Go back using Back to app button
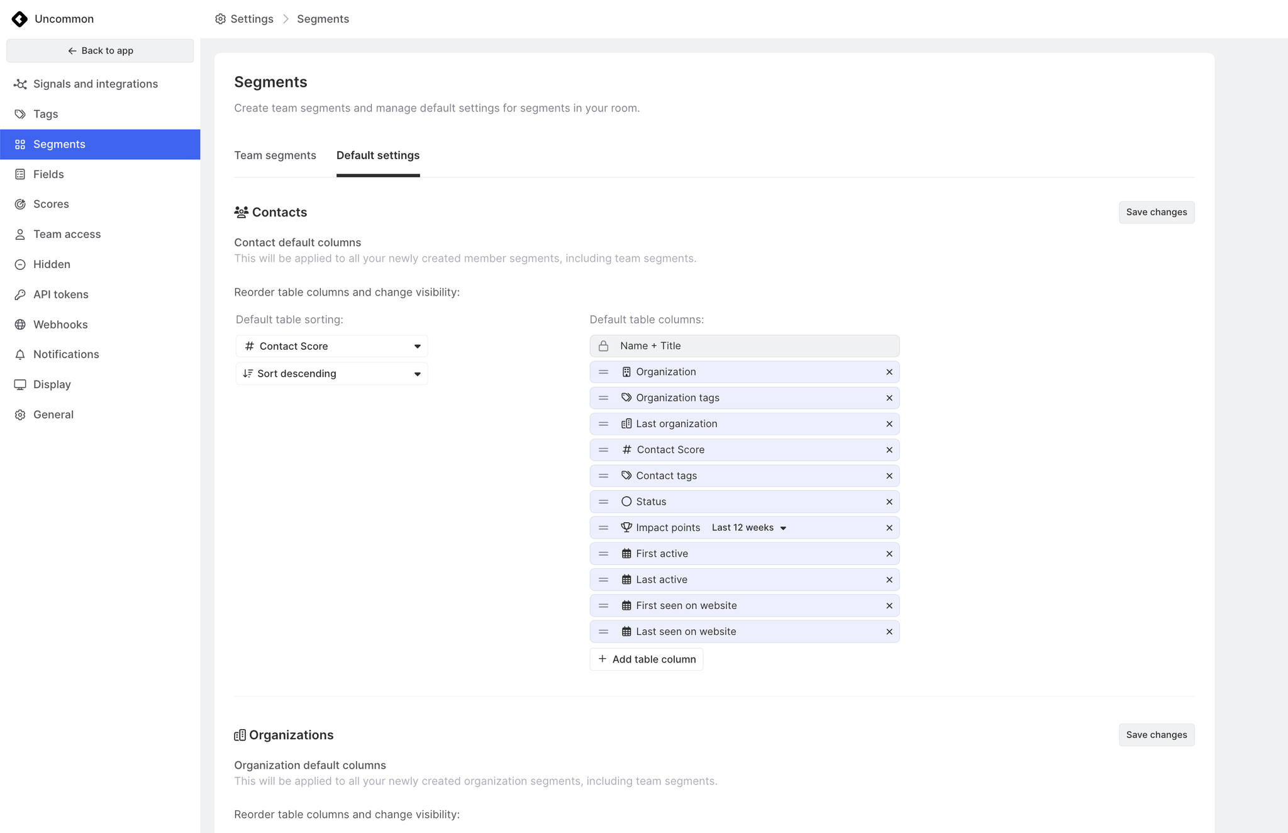1288x833 pixels. click(x=100, y=51)
